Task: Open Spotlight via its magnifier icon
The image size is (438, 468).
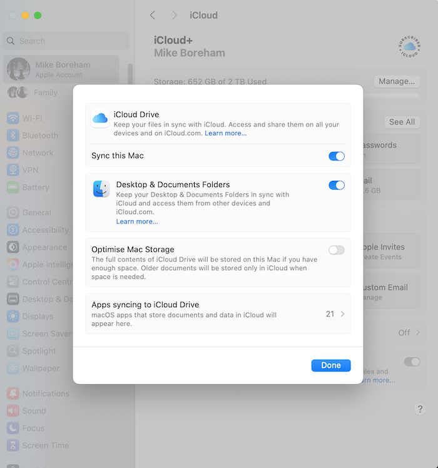Action: (13, 351)
